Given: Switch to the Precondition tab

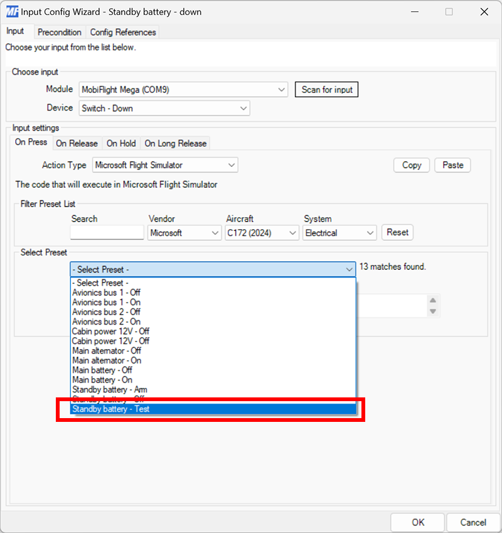Looking at the screenshot, I should click(x=60, y=32).
